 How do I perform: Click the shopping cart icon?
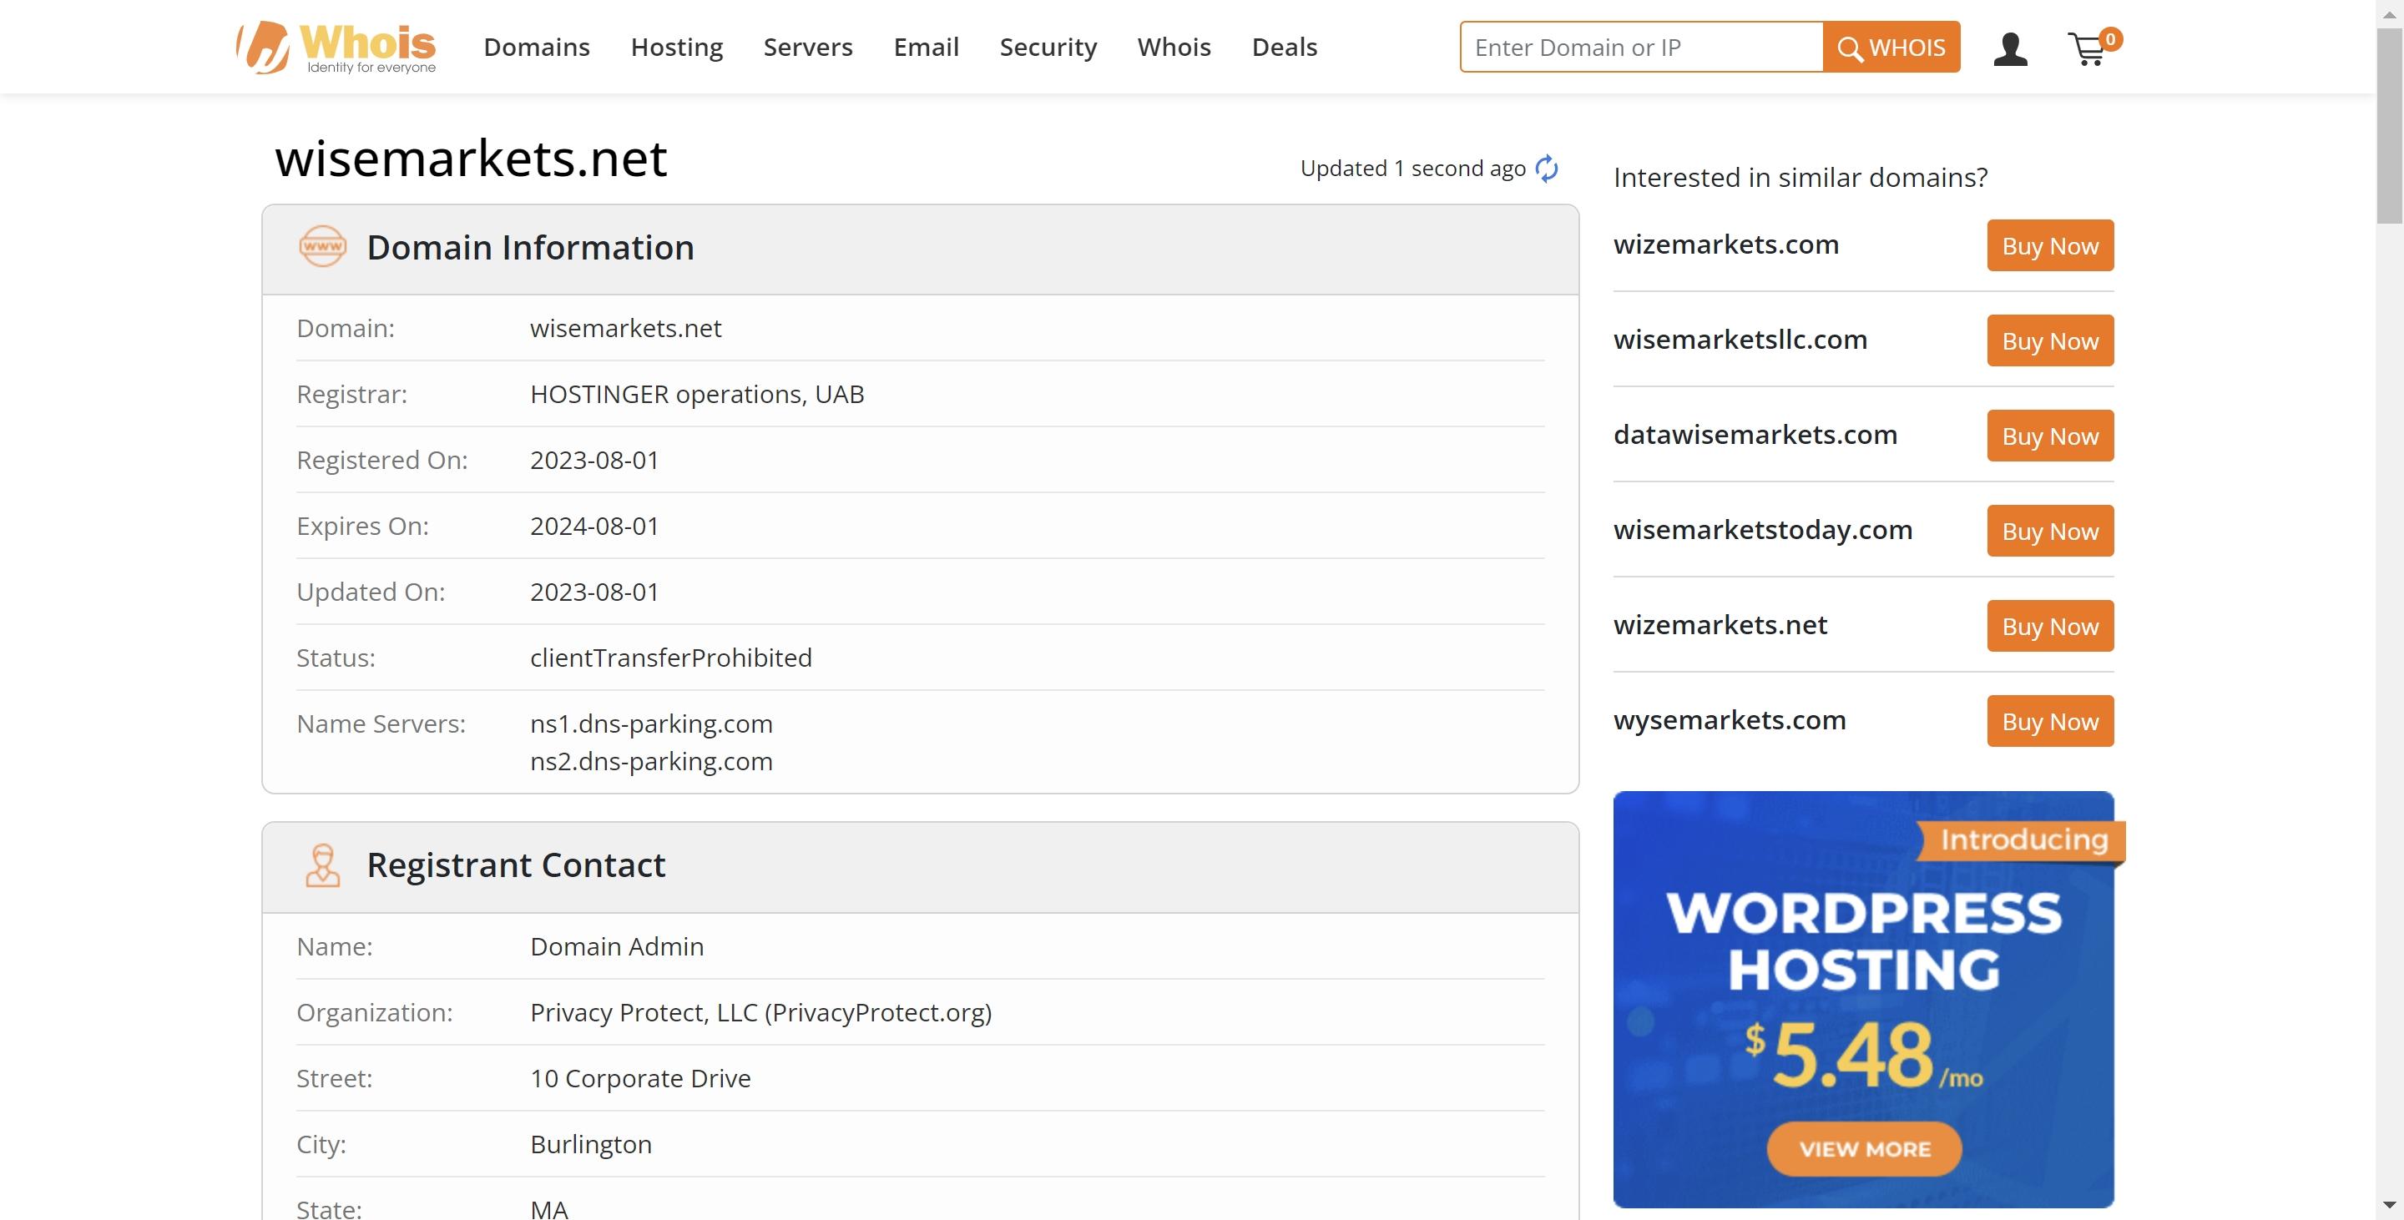coord(2091,47)
